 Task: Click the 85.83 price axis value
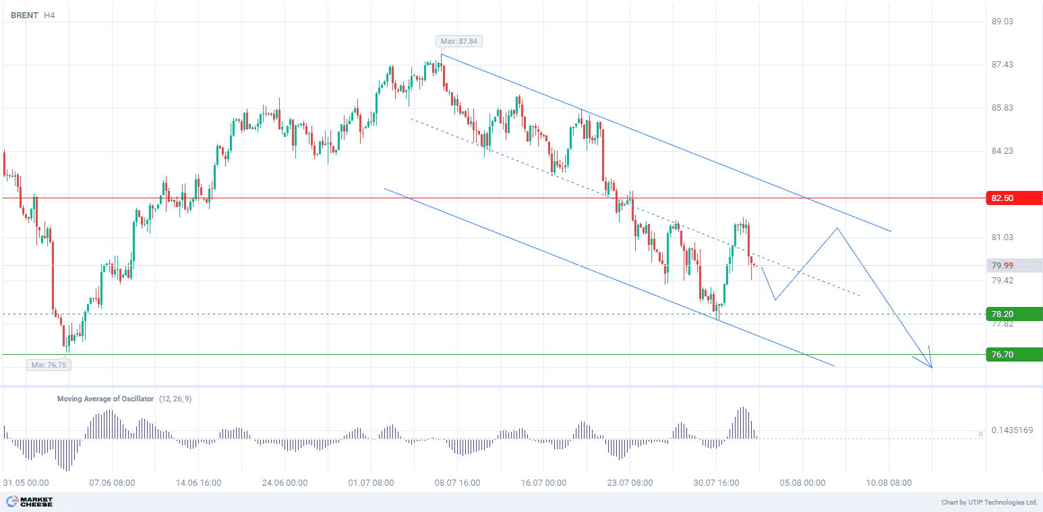coord(1003,108)
